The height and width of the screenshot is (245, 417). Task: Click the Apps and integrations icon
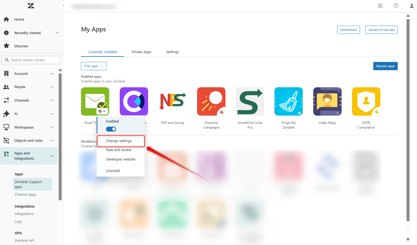pos(6,154)
